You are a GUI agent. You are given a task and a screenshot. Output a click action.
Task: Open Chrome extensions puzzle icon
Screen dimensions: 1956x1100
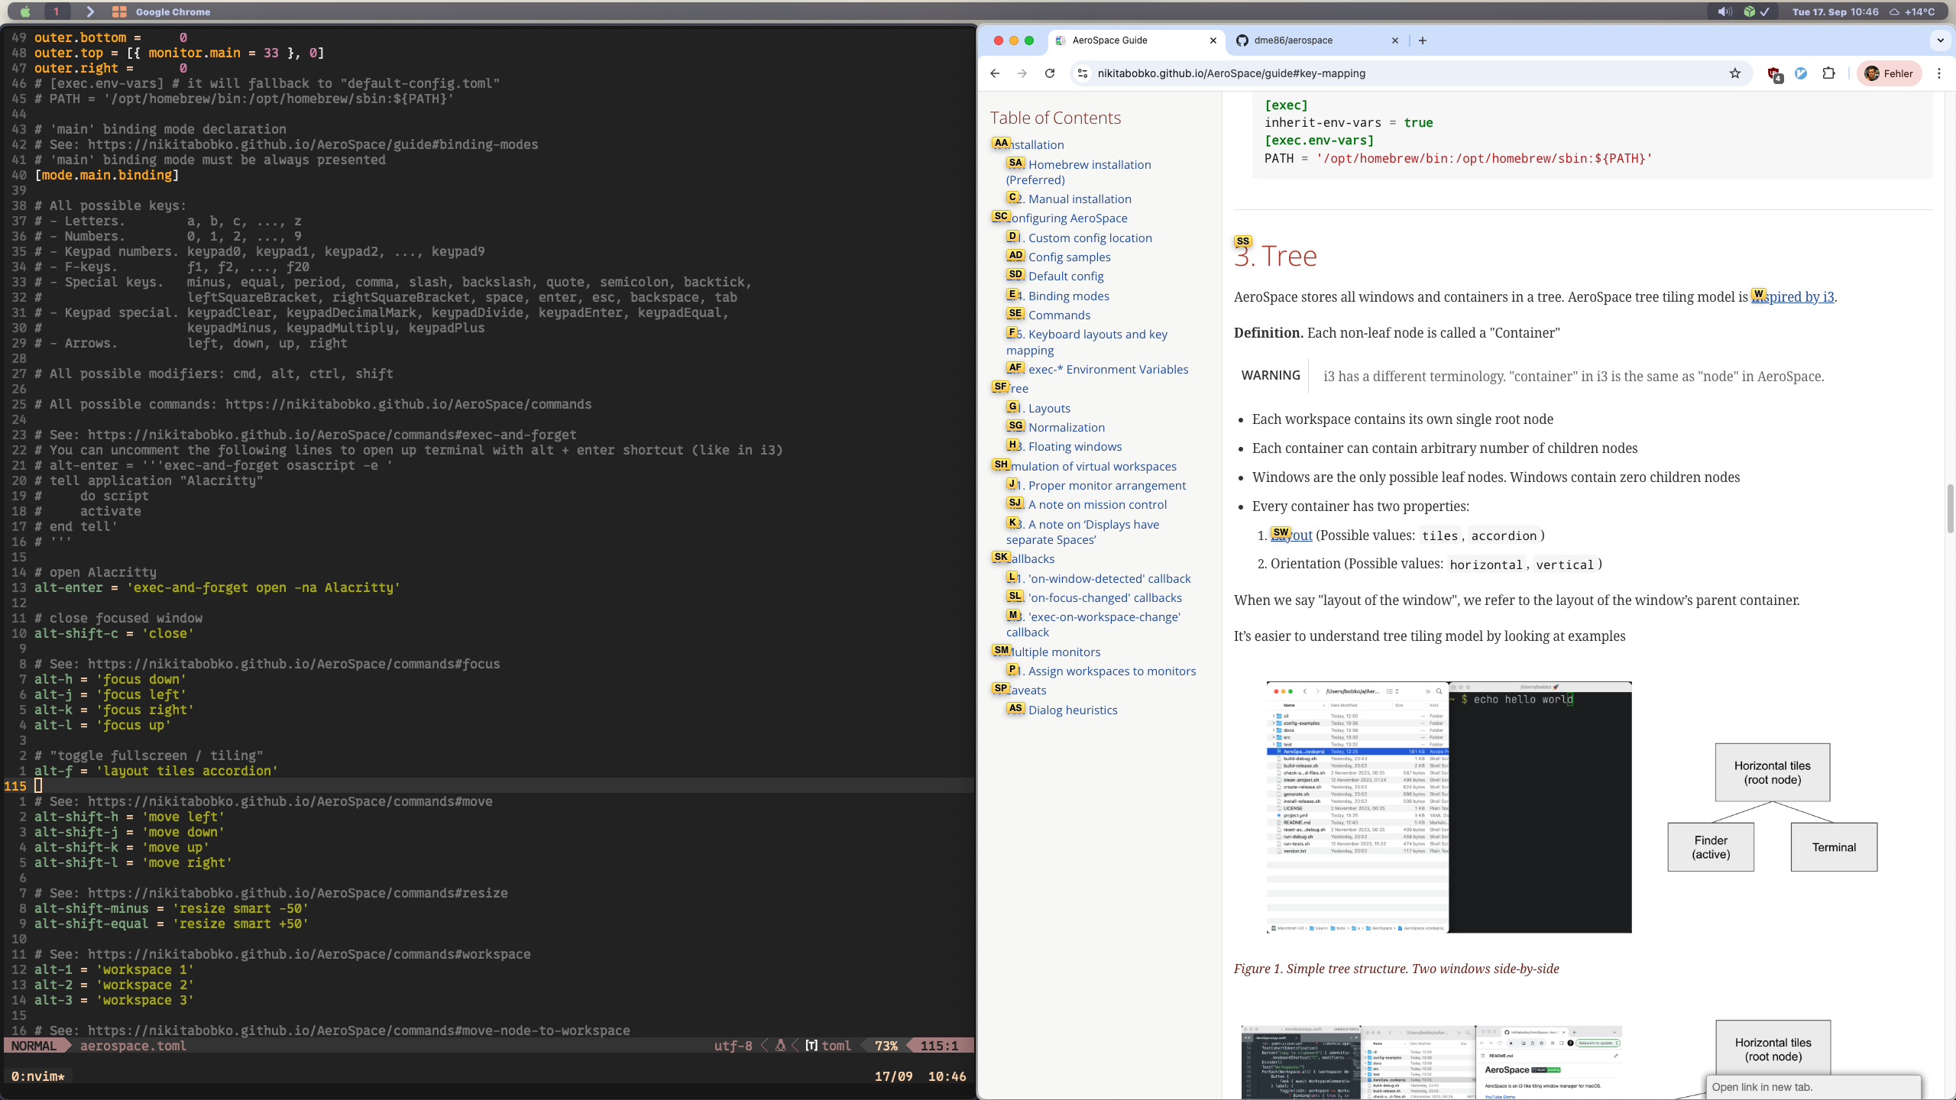pos(1828,73)
